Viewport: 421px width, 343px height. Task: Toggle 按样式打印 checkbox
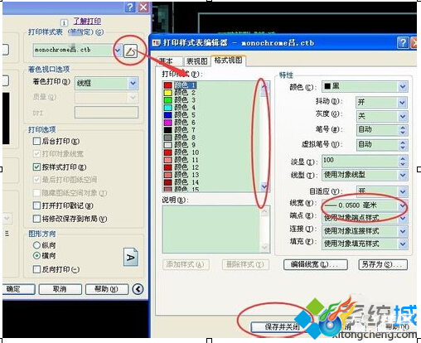click(36, 167)
